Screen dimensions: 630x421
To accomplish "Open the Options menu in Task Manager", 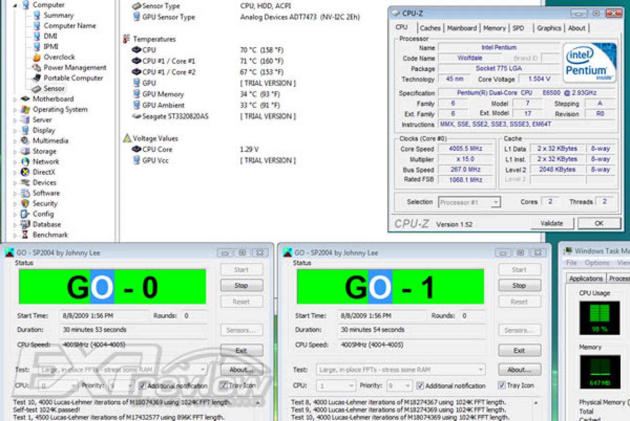I will (x=597, y=263).
